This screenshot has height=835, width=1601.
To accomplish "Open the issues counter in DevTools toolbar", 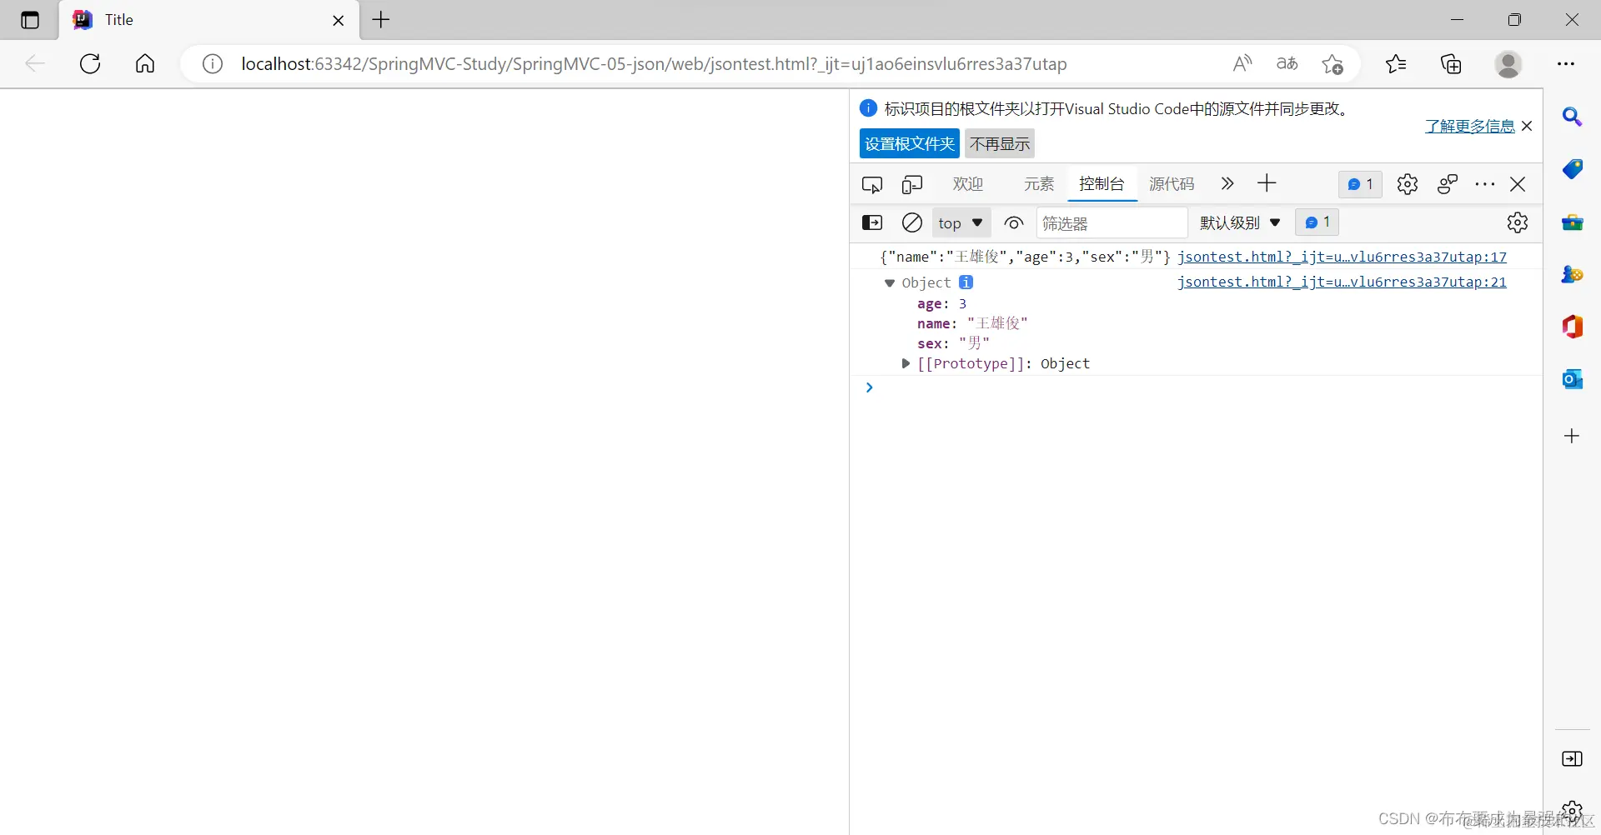I will 1361,184.
